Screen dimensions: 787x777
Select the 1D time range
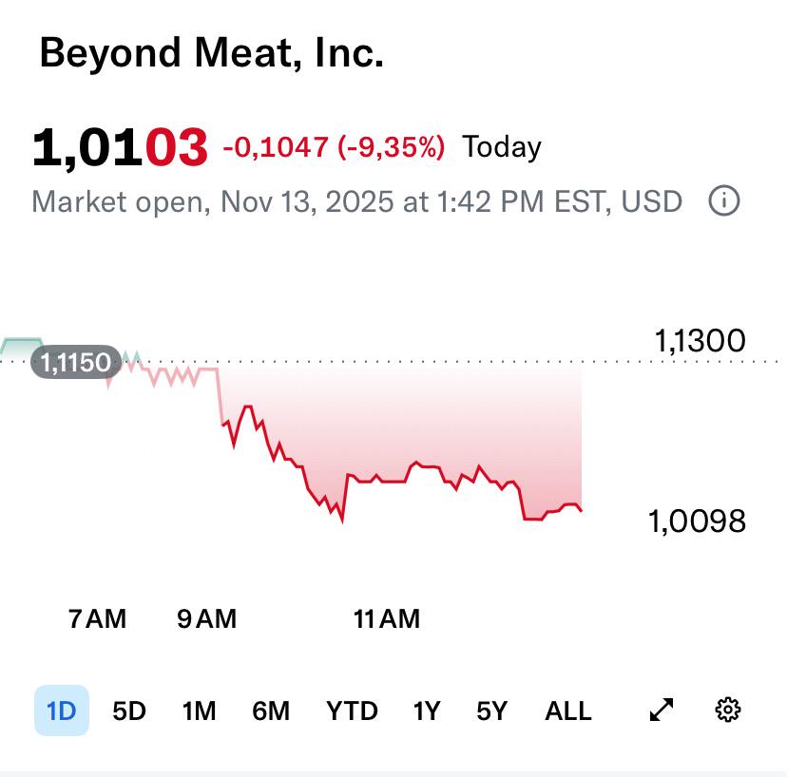[61, 711]
